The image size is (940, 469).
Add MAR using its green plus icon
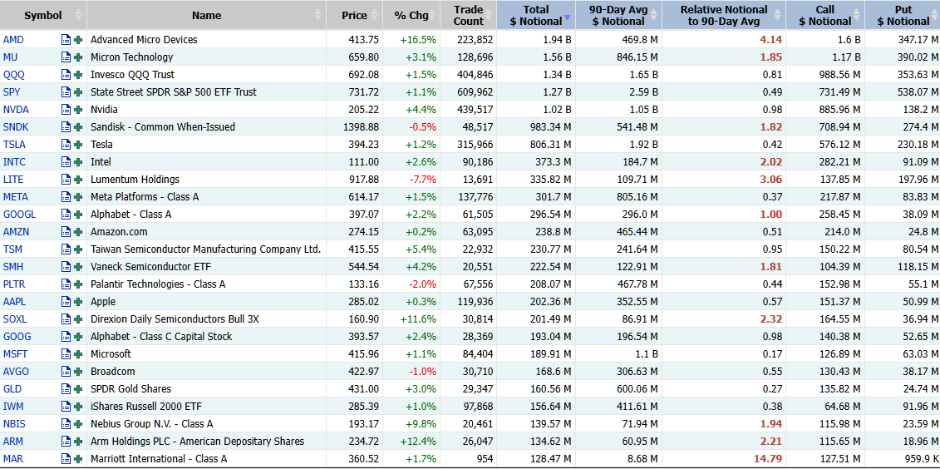point(78,459)
